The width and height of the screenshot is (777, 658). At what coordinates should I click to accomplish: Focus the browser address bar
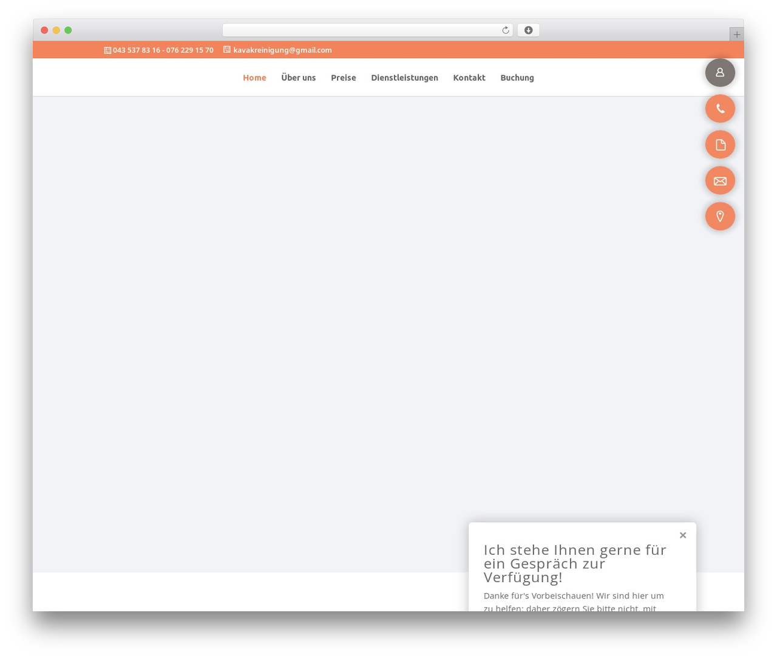pyautogui.click(x=367, y=30)
